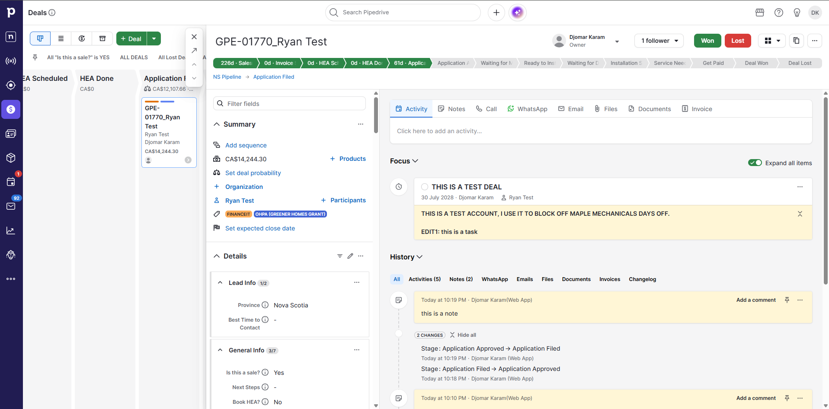Open the deal more actions menu

[x=815, y=41]
